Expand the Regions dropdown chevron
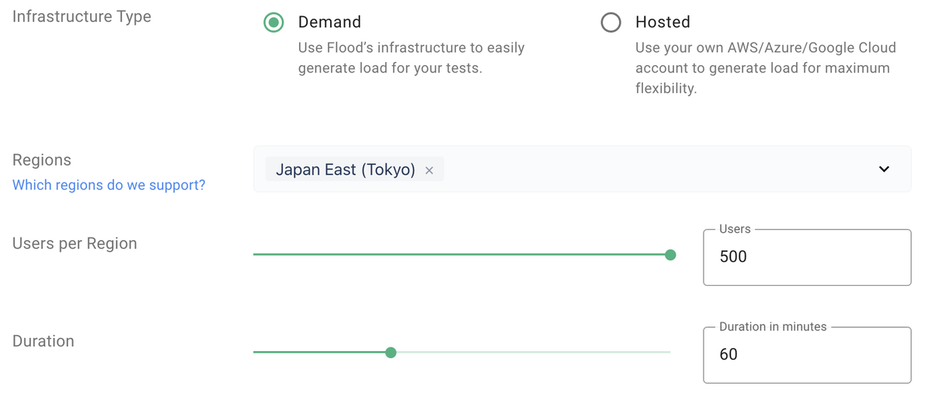This screenshot has height=404, width=932. pyautogui.click(x=884, y=169)
